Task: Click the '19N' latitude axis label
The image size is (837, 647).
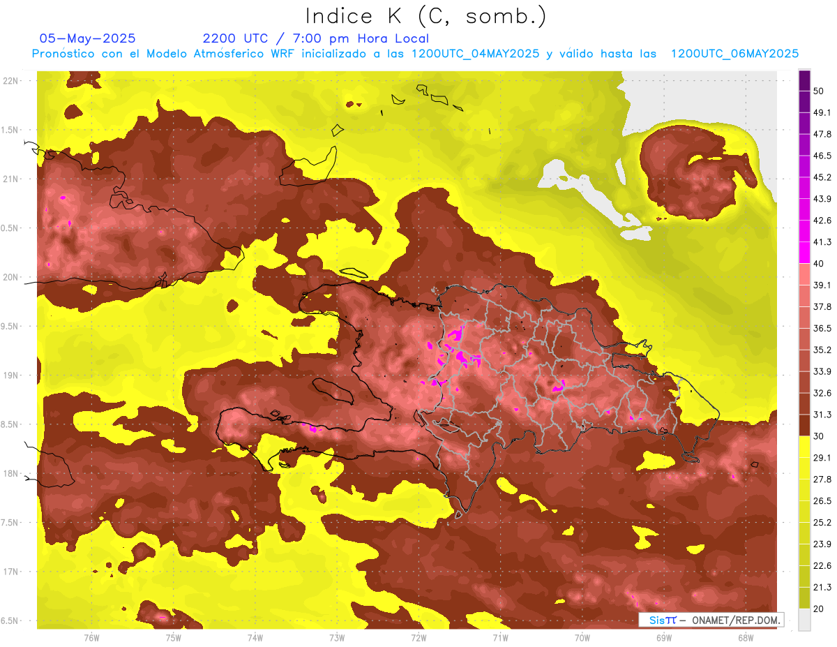Action: 10,375
